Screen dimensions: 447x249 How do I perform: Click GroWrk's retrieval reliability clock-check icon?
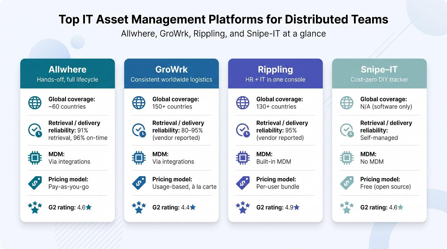[x=139, y=130]
